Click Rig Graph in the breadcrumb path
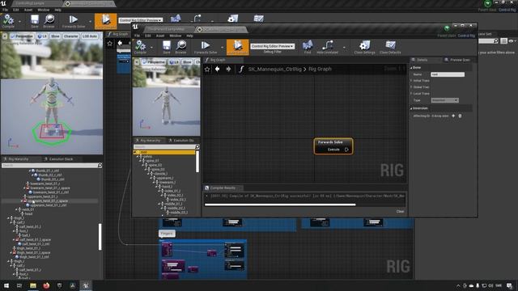 [x=320, y=69]
